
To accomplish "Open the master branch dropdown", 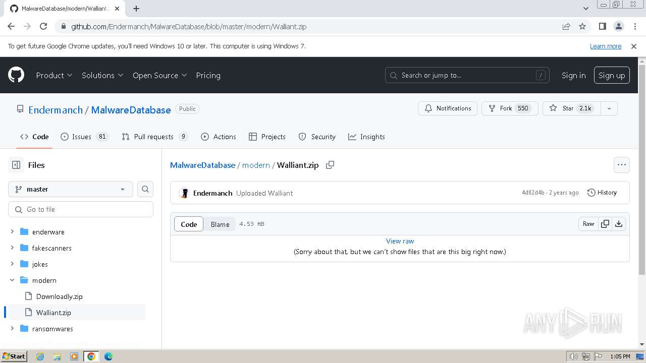I will [71, 189].
